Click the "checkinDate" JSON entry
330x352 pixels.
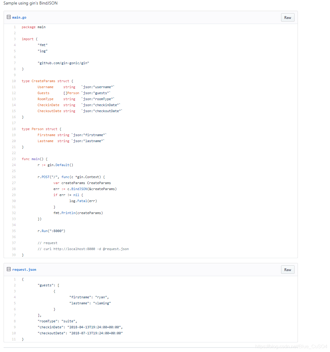coord(80,327)
